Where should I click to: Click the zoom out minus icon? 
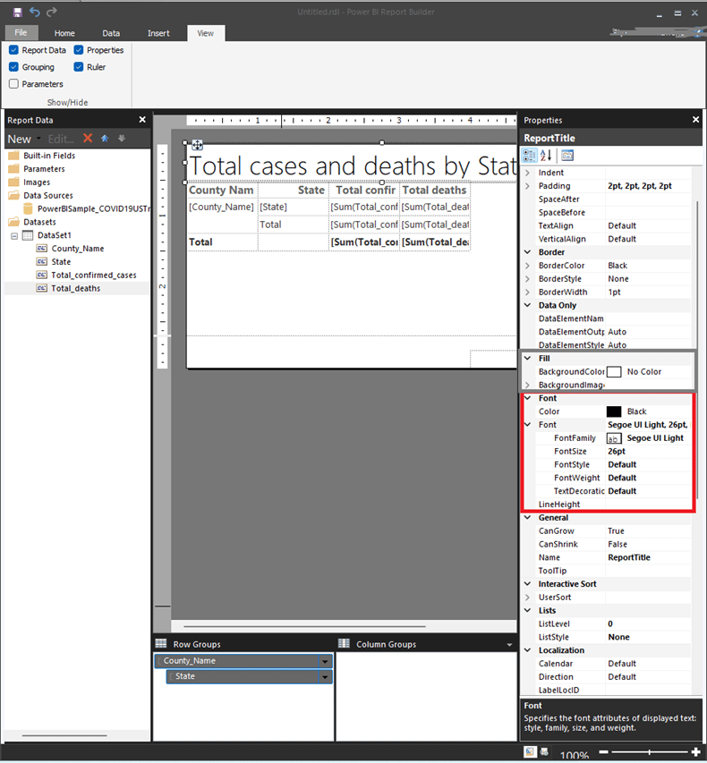604,752
